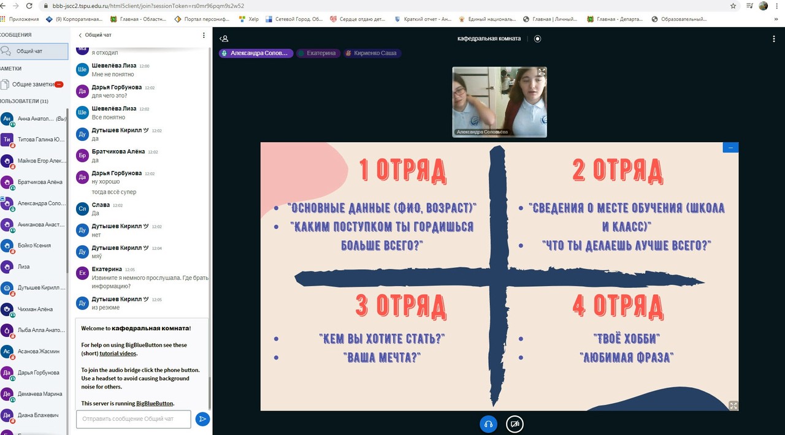Open the Chrome profile avatar
The width and height of the screenshot is (785, 435).
764,6
